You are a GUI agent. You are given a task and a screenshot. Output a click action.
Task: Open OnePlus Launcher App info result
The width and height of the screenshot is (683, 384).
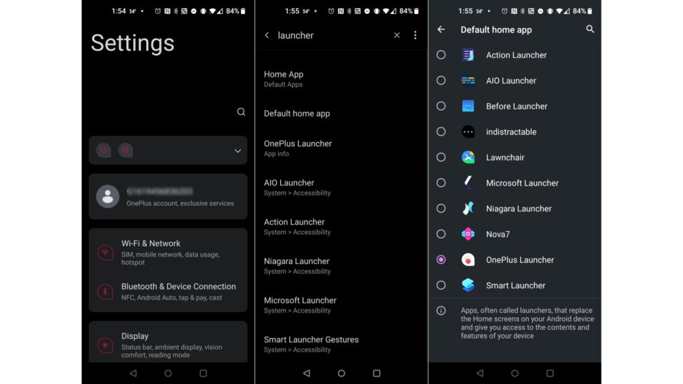(341, 148)
